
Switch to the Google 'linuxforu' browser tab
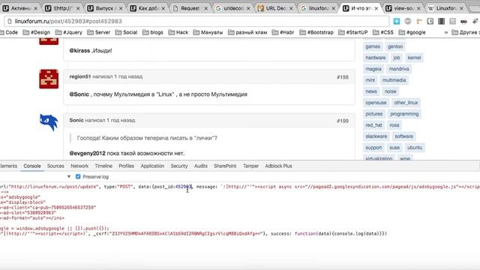(x=318, y=8)
